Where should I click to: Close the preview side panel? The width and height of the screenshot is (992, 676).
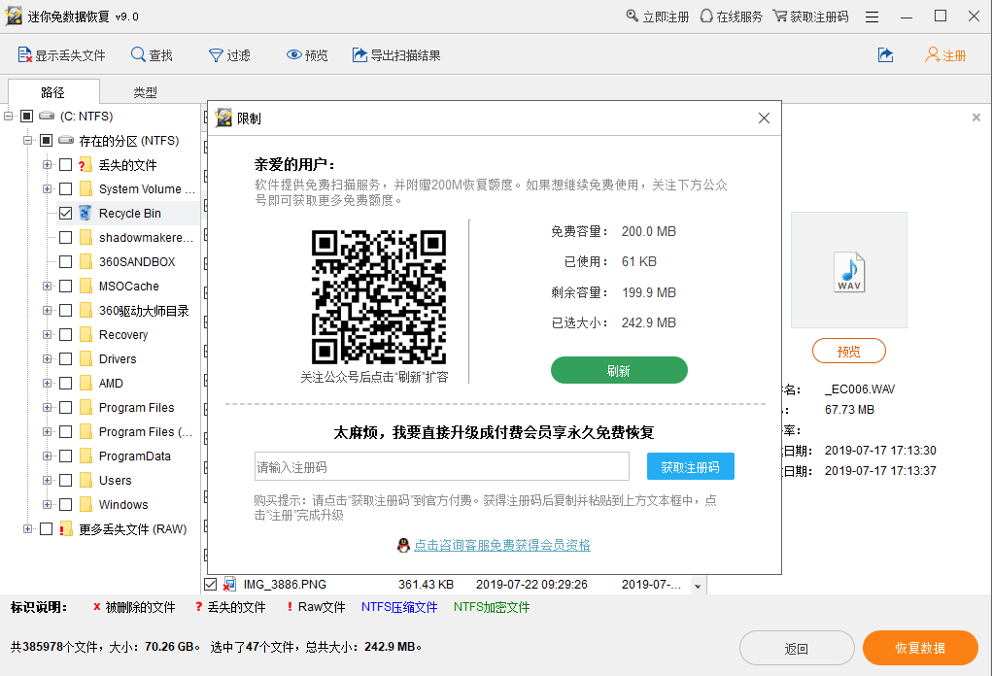tap(976, 117)
